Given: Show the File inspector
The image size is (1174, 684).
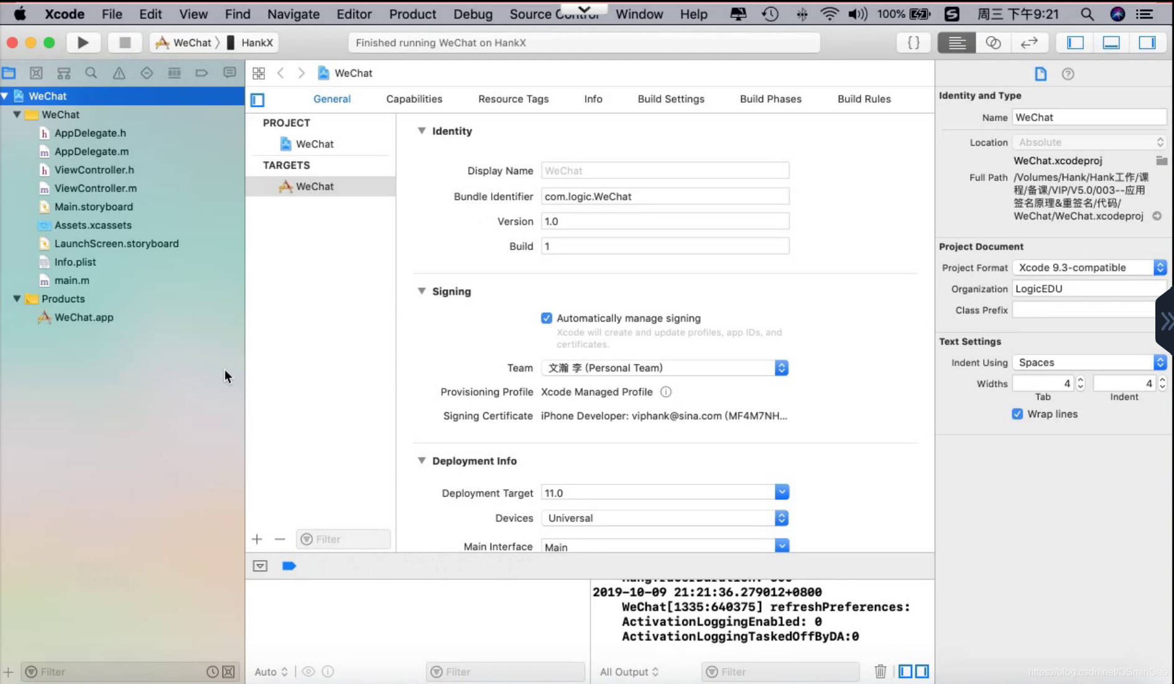Looking at the screenshot, I should tap(1040, 74).
